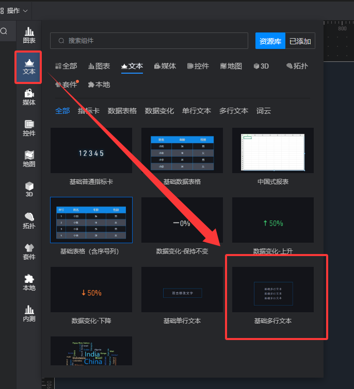This screenshot has height=389, width=354.
Task: Choose the word cloud component thumbnail
Action: (x=91, y=351)
